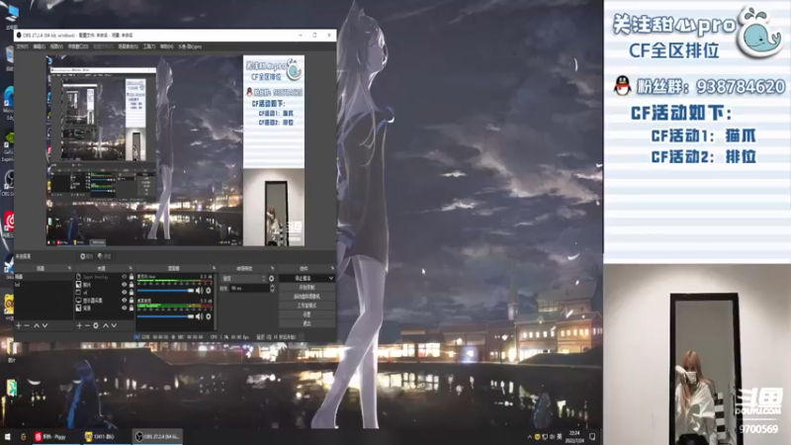Toggle visibility of last source row
The width and height of the screenshot is (791, 445).
(125, 308)
